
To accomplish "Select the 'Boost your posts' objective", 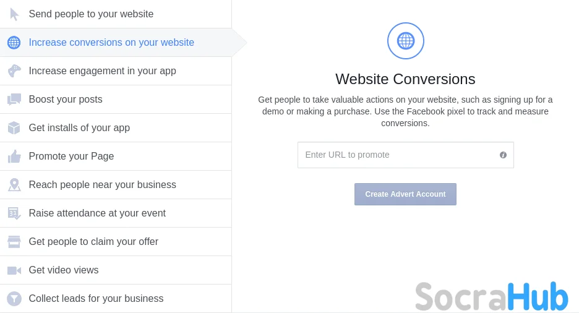I will [x=66, y=100].
